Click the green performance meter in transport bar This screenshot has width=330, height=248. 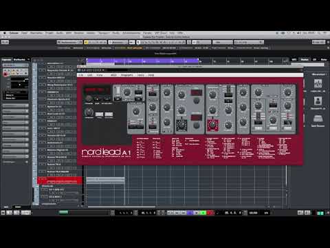click(63, 212)
